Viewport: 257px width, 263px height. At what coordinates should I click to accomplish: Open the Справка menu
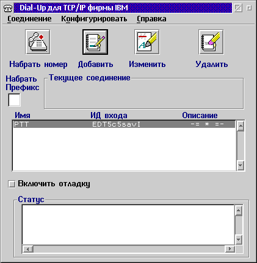click(151, 19)
